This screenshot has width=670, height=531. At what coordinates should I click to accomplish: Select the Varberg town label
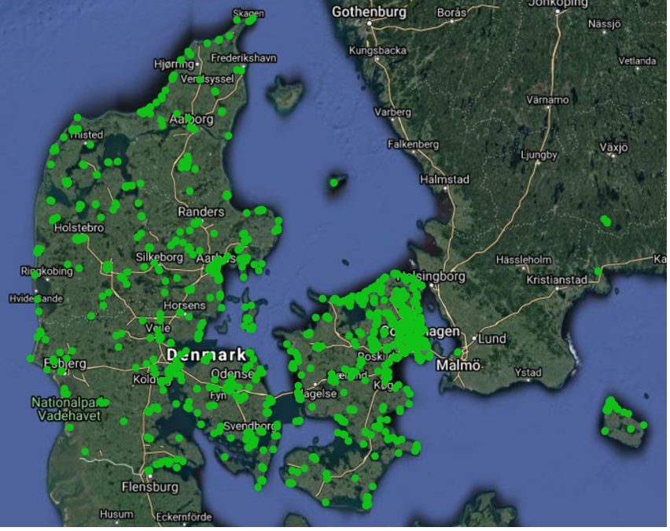point(392,112)
